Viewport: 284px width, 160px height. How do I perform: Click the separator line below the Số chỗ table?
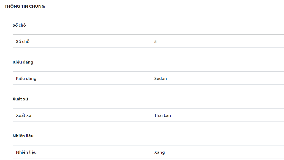[148, 52]
